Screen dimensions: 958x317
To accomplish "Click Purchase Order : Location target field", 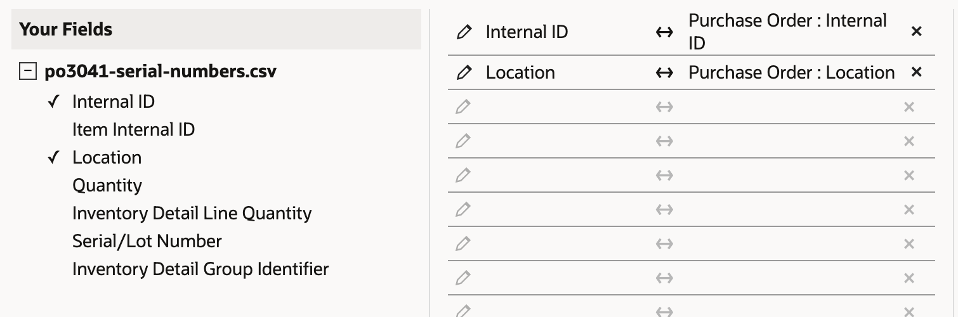I will (x=792, y=72).
